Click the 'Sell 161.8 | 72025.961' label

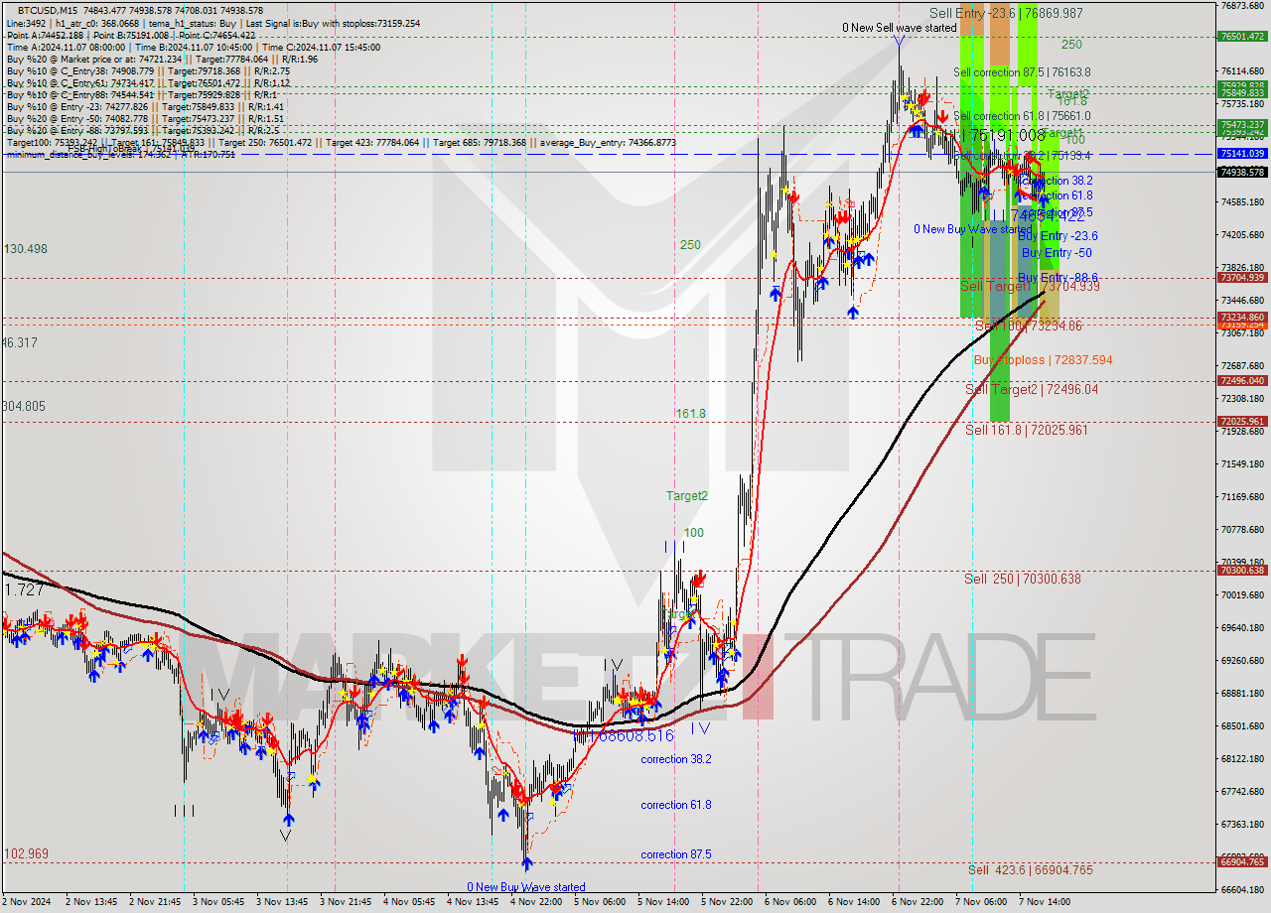point(1026,430)
